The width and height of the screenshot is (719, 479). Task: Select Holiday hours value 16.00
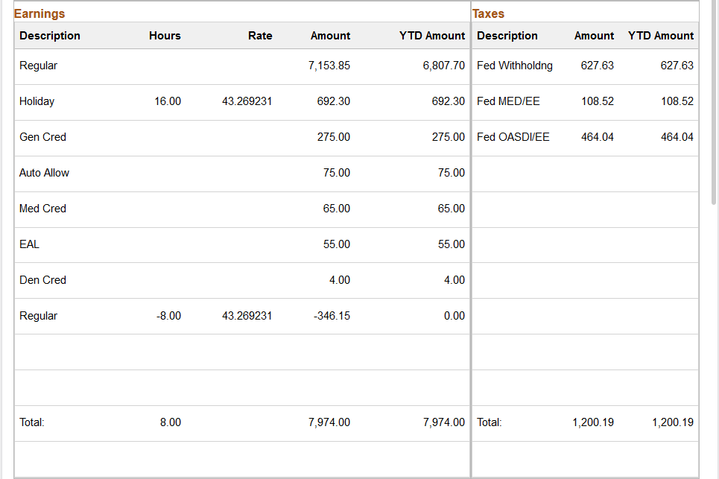pos(168,101)
